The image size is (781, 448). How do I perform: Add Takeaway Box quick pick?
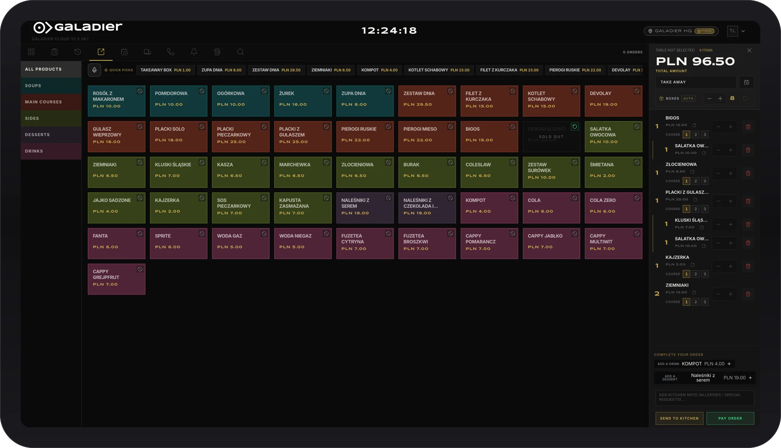pyautogui.click(x=165, y=70)
